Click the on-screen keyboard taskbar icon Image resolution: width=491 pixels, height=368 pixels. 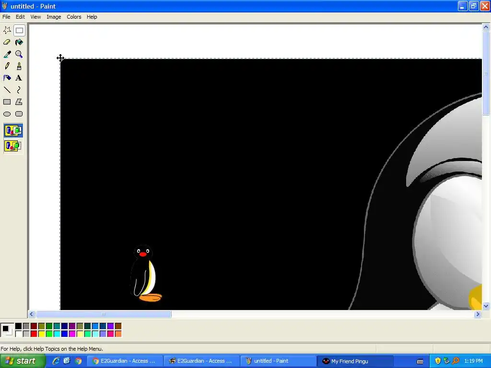tap(420, 361)
